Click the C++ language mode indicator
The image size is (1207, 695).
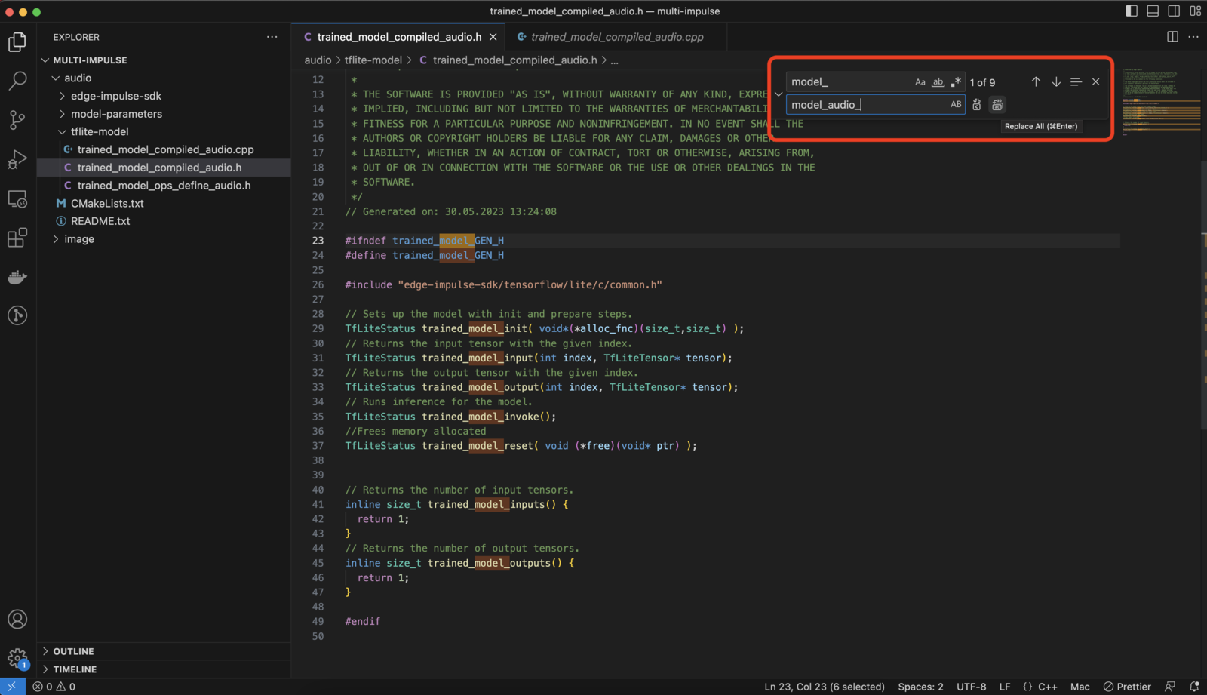click(1047, 687)
